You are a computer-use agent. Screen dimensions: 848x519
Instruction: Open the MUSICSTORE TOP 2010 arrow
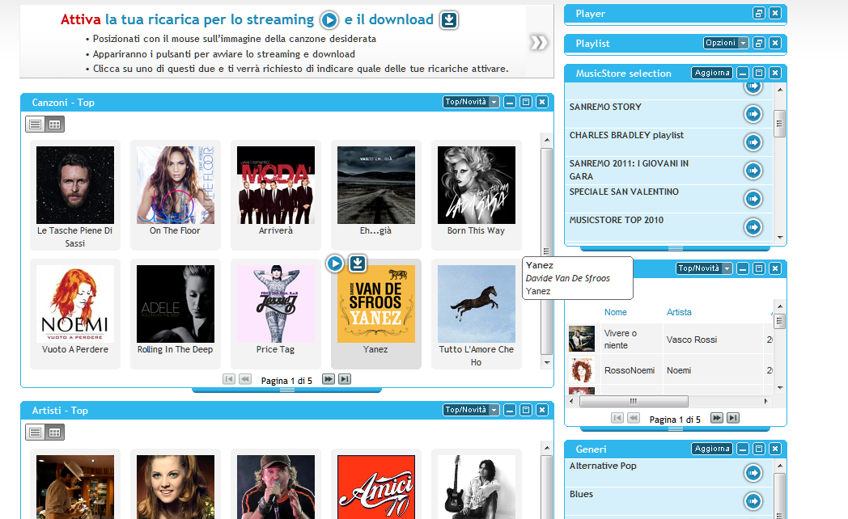(x=753, y=227)
